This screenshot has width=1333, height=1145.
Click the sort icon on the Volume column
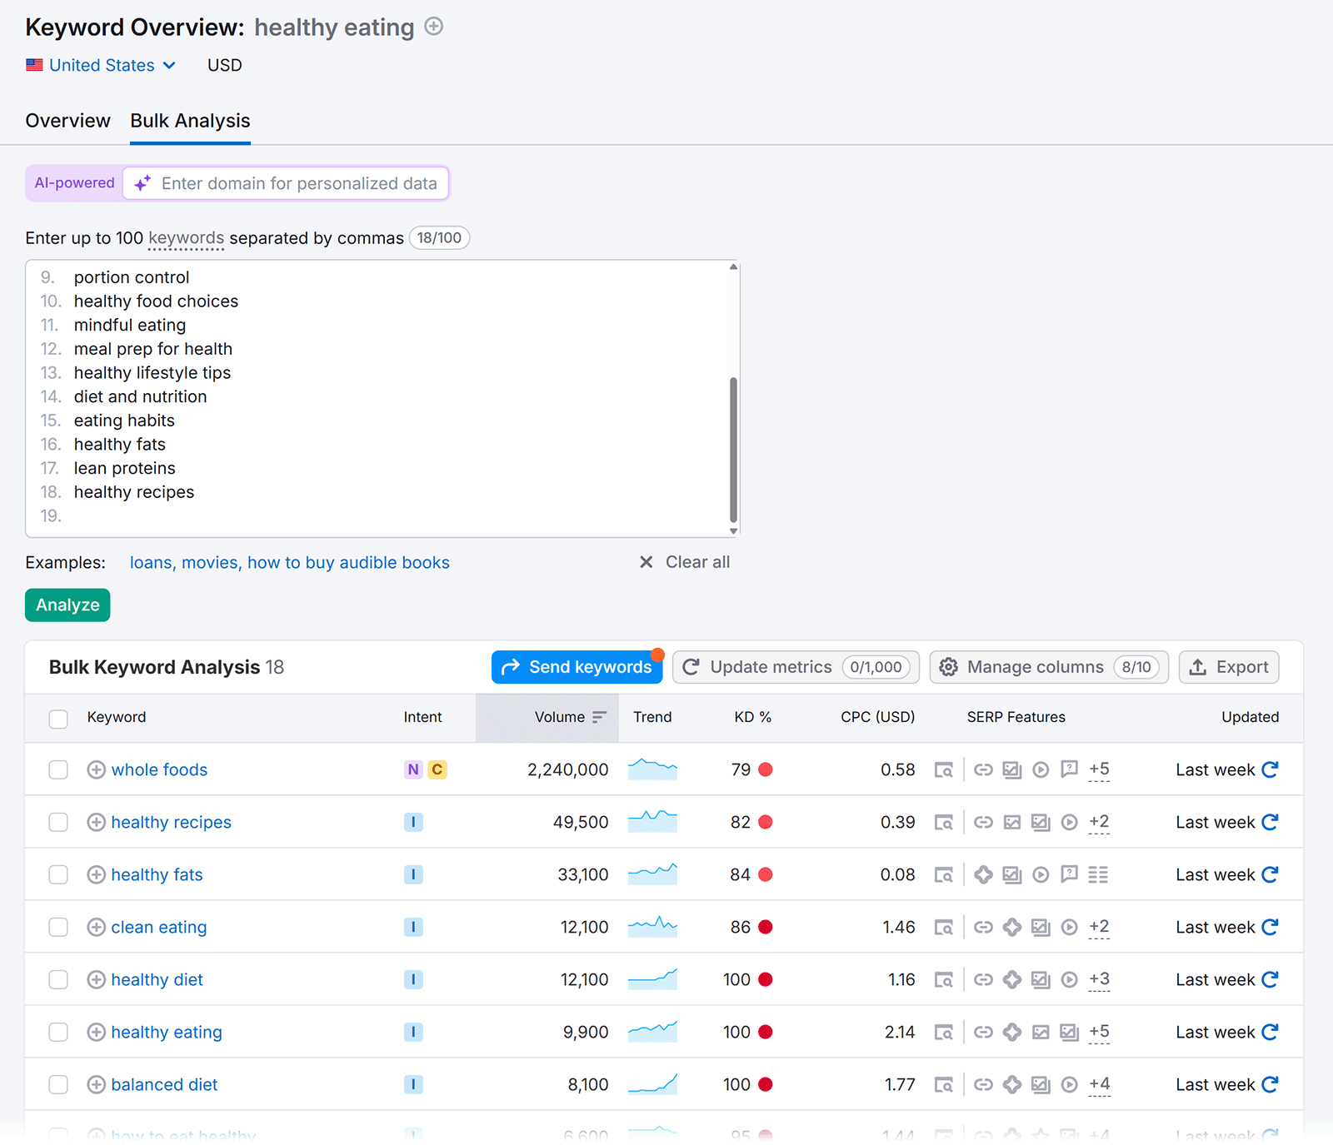(599, 717)
